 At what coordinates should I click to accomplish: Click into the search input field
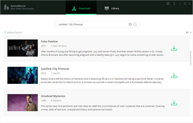pos(91,24)
